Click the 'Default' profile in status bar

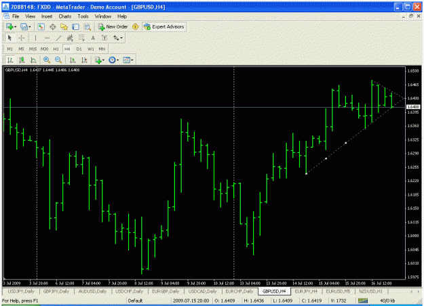coord(135,301)
